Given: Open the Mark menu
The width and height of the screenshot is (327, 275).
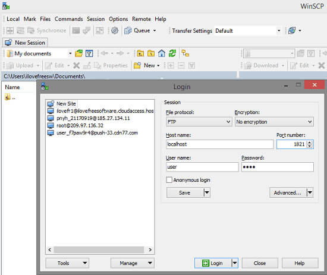Looking at the screenshot, I should click(30, 19).
